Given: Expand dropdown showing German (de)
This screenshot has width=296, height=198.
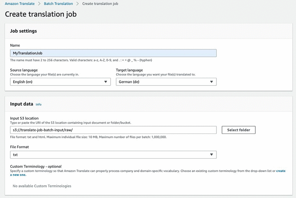Looking at the screenshot, I should point(163,82).
